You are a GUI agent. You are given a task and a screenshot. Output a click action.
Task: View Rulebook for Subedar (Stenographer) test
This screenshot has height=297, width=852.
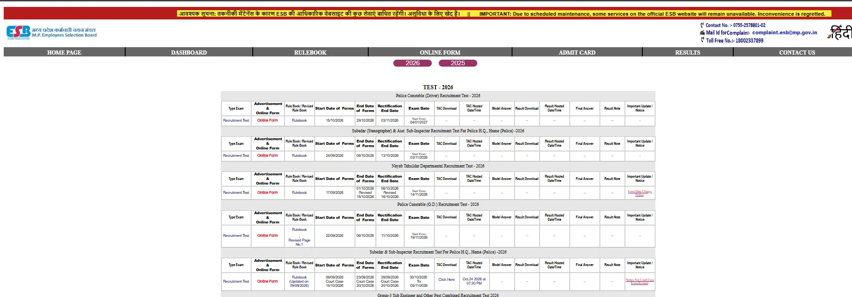[299, 155]
